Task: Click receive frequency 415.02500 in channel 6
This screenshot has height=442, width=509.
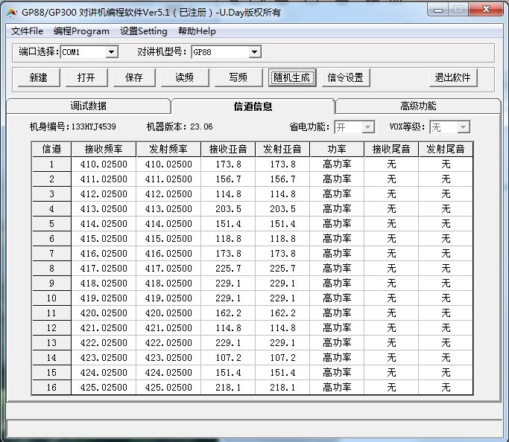Action: pyautogui.click(x=104, y=239)
